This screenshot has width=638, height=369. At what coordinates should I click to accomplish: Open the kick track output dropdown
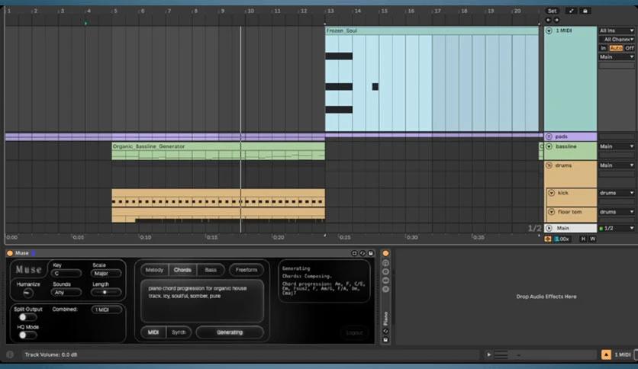(x=617, y=193)
